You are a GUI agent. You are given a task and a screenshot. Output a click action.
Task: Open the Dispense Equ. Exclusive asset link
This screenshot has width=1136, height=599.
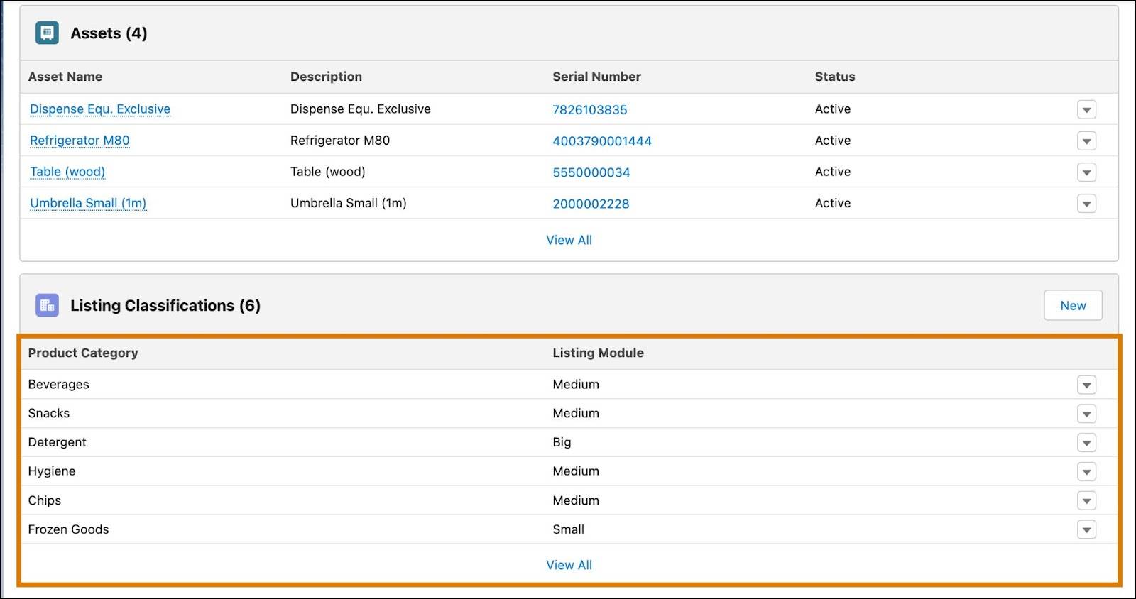coord(100,109)
